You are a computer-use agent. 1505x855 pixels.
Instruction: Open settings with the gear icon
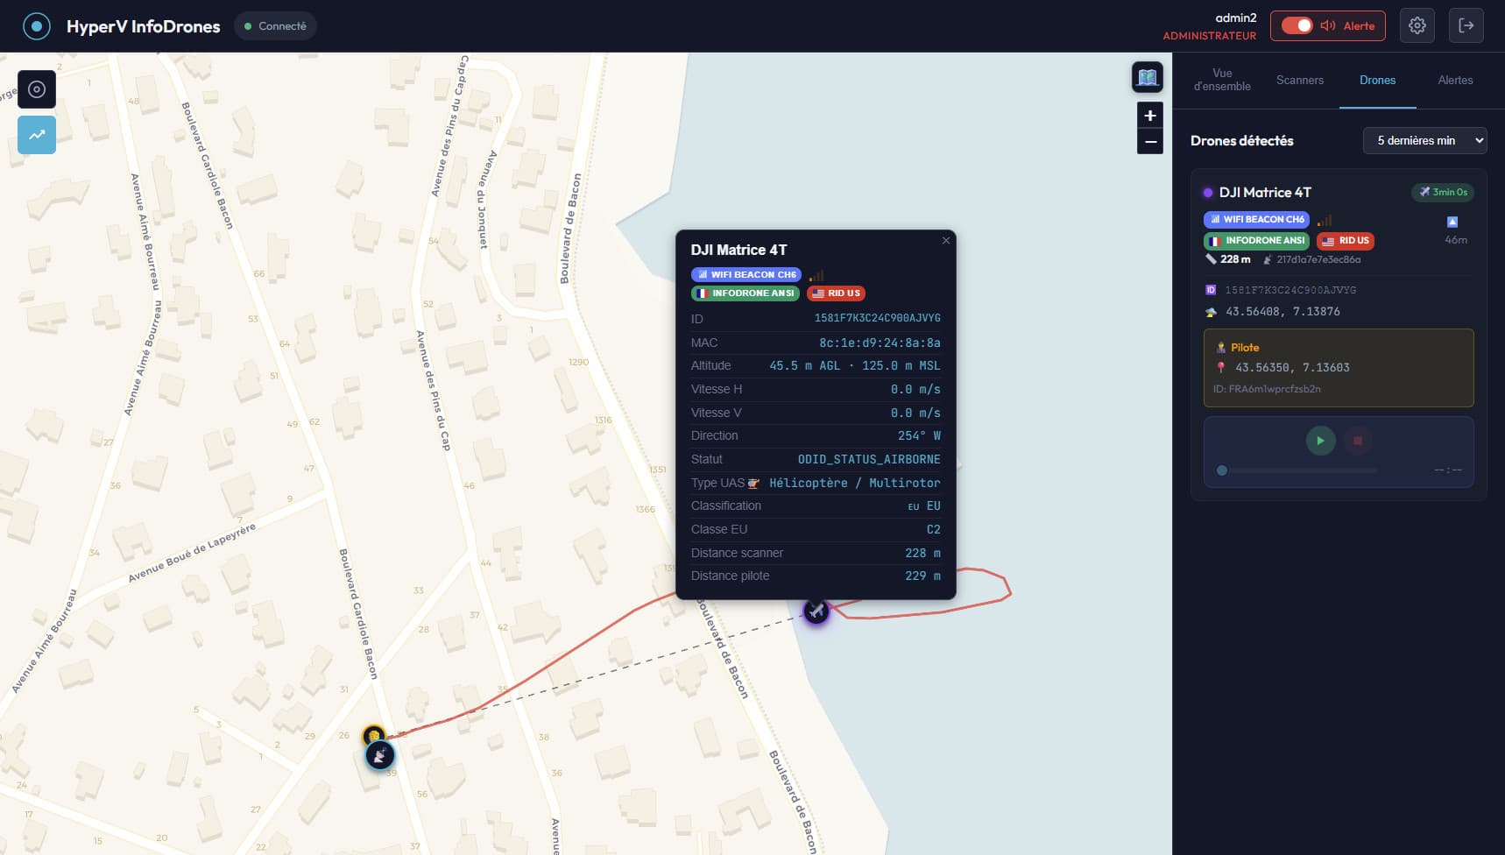point(1417,26)
